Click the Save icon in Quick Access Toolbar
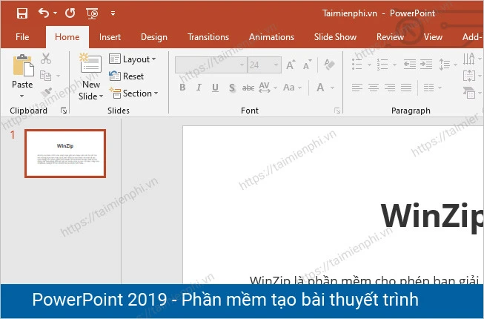 (x=22, y=13)
